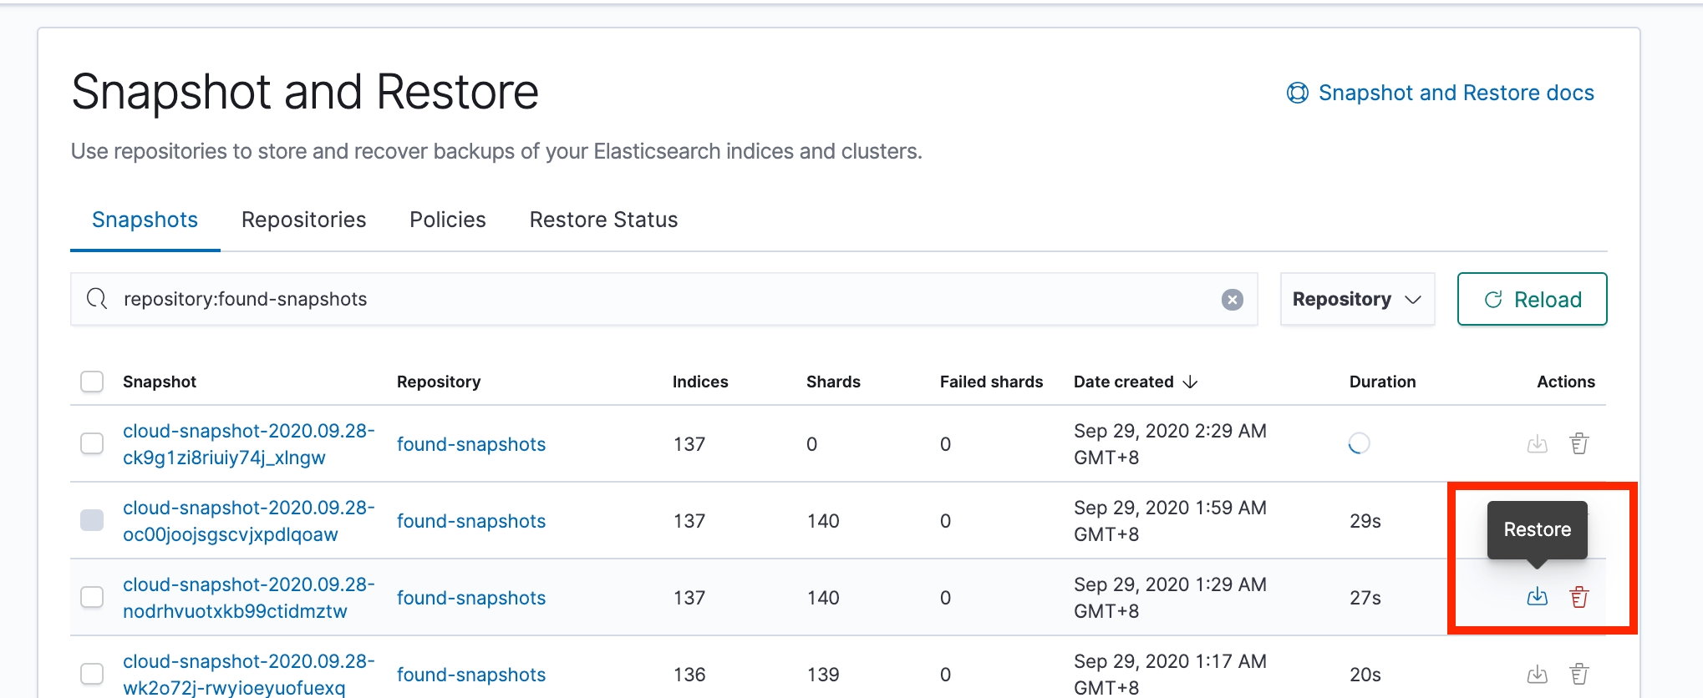Check the box for snapshot ck9g1zi8riuiy74j_xlngw

(x=92, y=443)
